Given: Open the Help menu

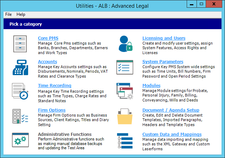Looking at the screenshot, I should [21, 14].
